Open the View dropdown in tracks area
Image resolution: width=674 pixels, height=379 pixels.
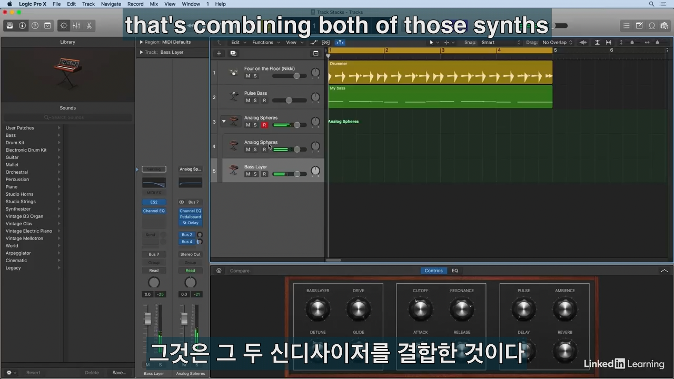pyautogui.click(x=294, y=42)
